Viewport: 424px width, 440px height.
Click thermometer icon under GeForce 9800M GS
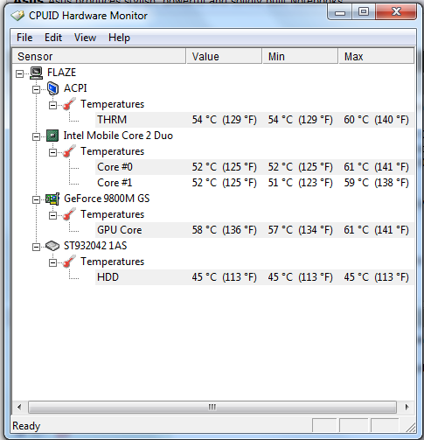click(x=69, y=214)
